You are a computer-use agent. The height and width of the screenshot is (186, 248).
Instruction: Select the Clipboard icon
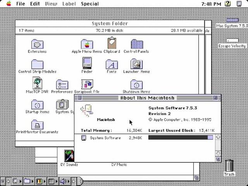tap(112, 43)
